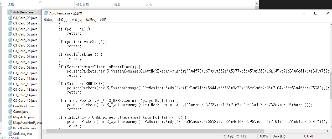Click Notepad icon in AutoItem.java title bar
This screenshot has width=332, height=139.
[46, 13]
